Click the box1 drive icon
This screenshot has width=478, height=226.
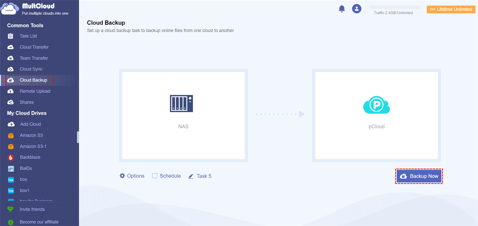coord(11,191)
